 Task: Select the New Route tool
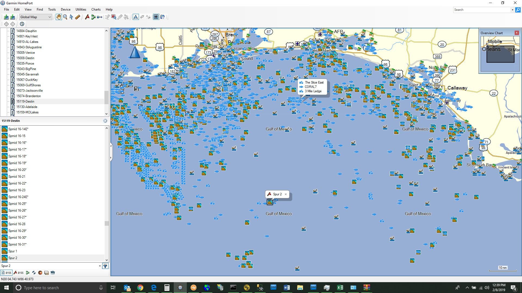(x=93, y=17)
